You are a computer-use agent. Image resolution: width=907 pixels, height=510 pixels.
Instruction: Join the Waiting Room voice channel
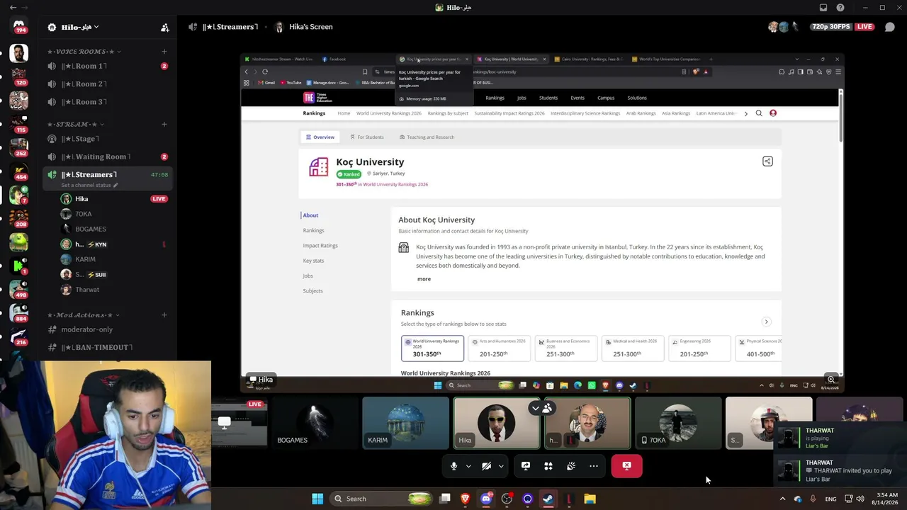108,157
